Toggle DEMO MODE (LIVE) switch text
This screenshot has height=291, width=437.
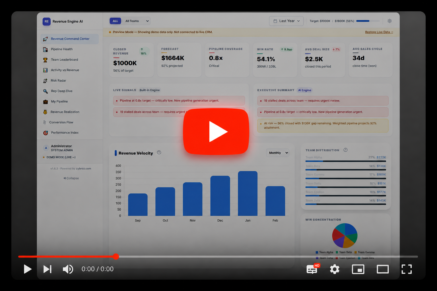tap(61, 157)
